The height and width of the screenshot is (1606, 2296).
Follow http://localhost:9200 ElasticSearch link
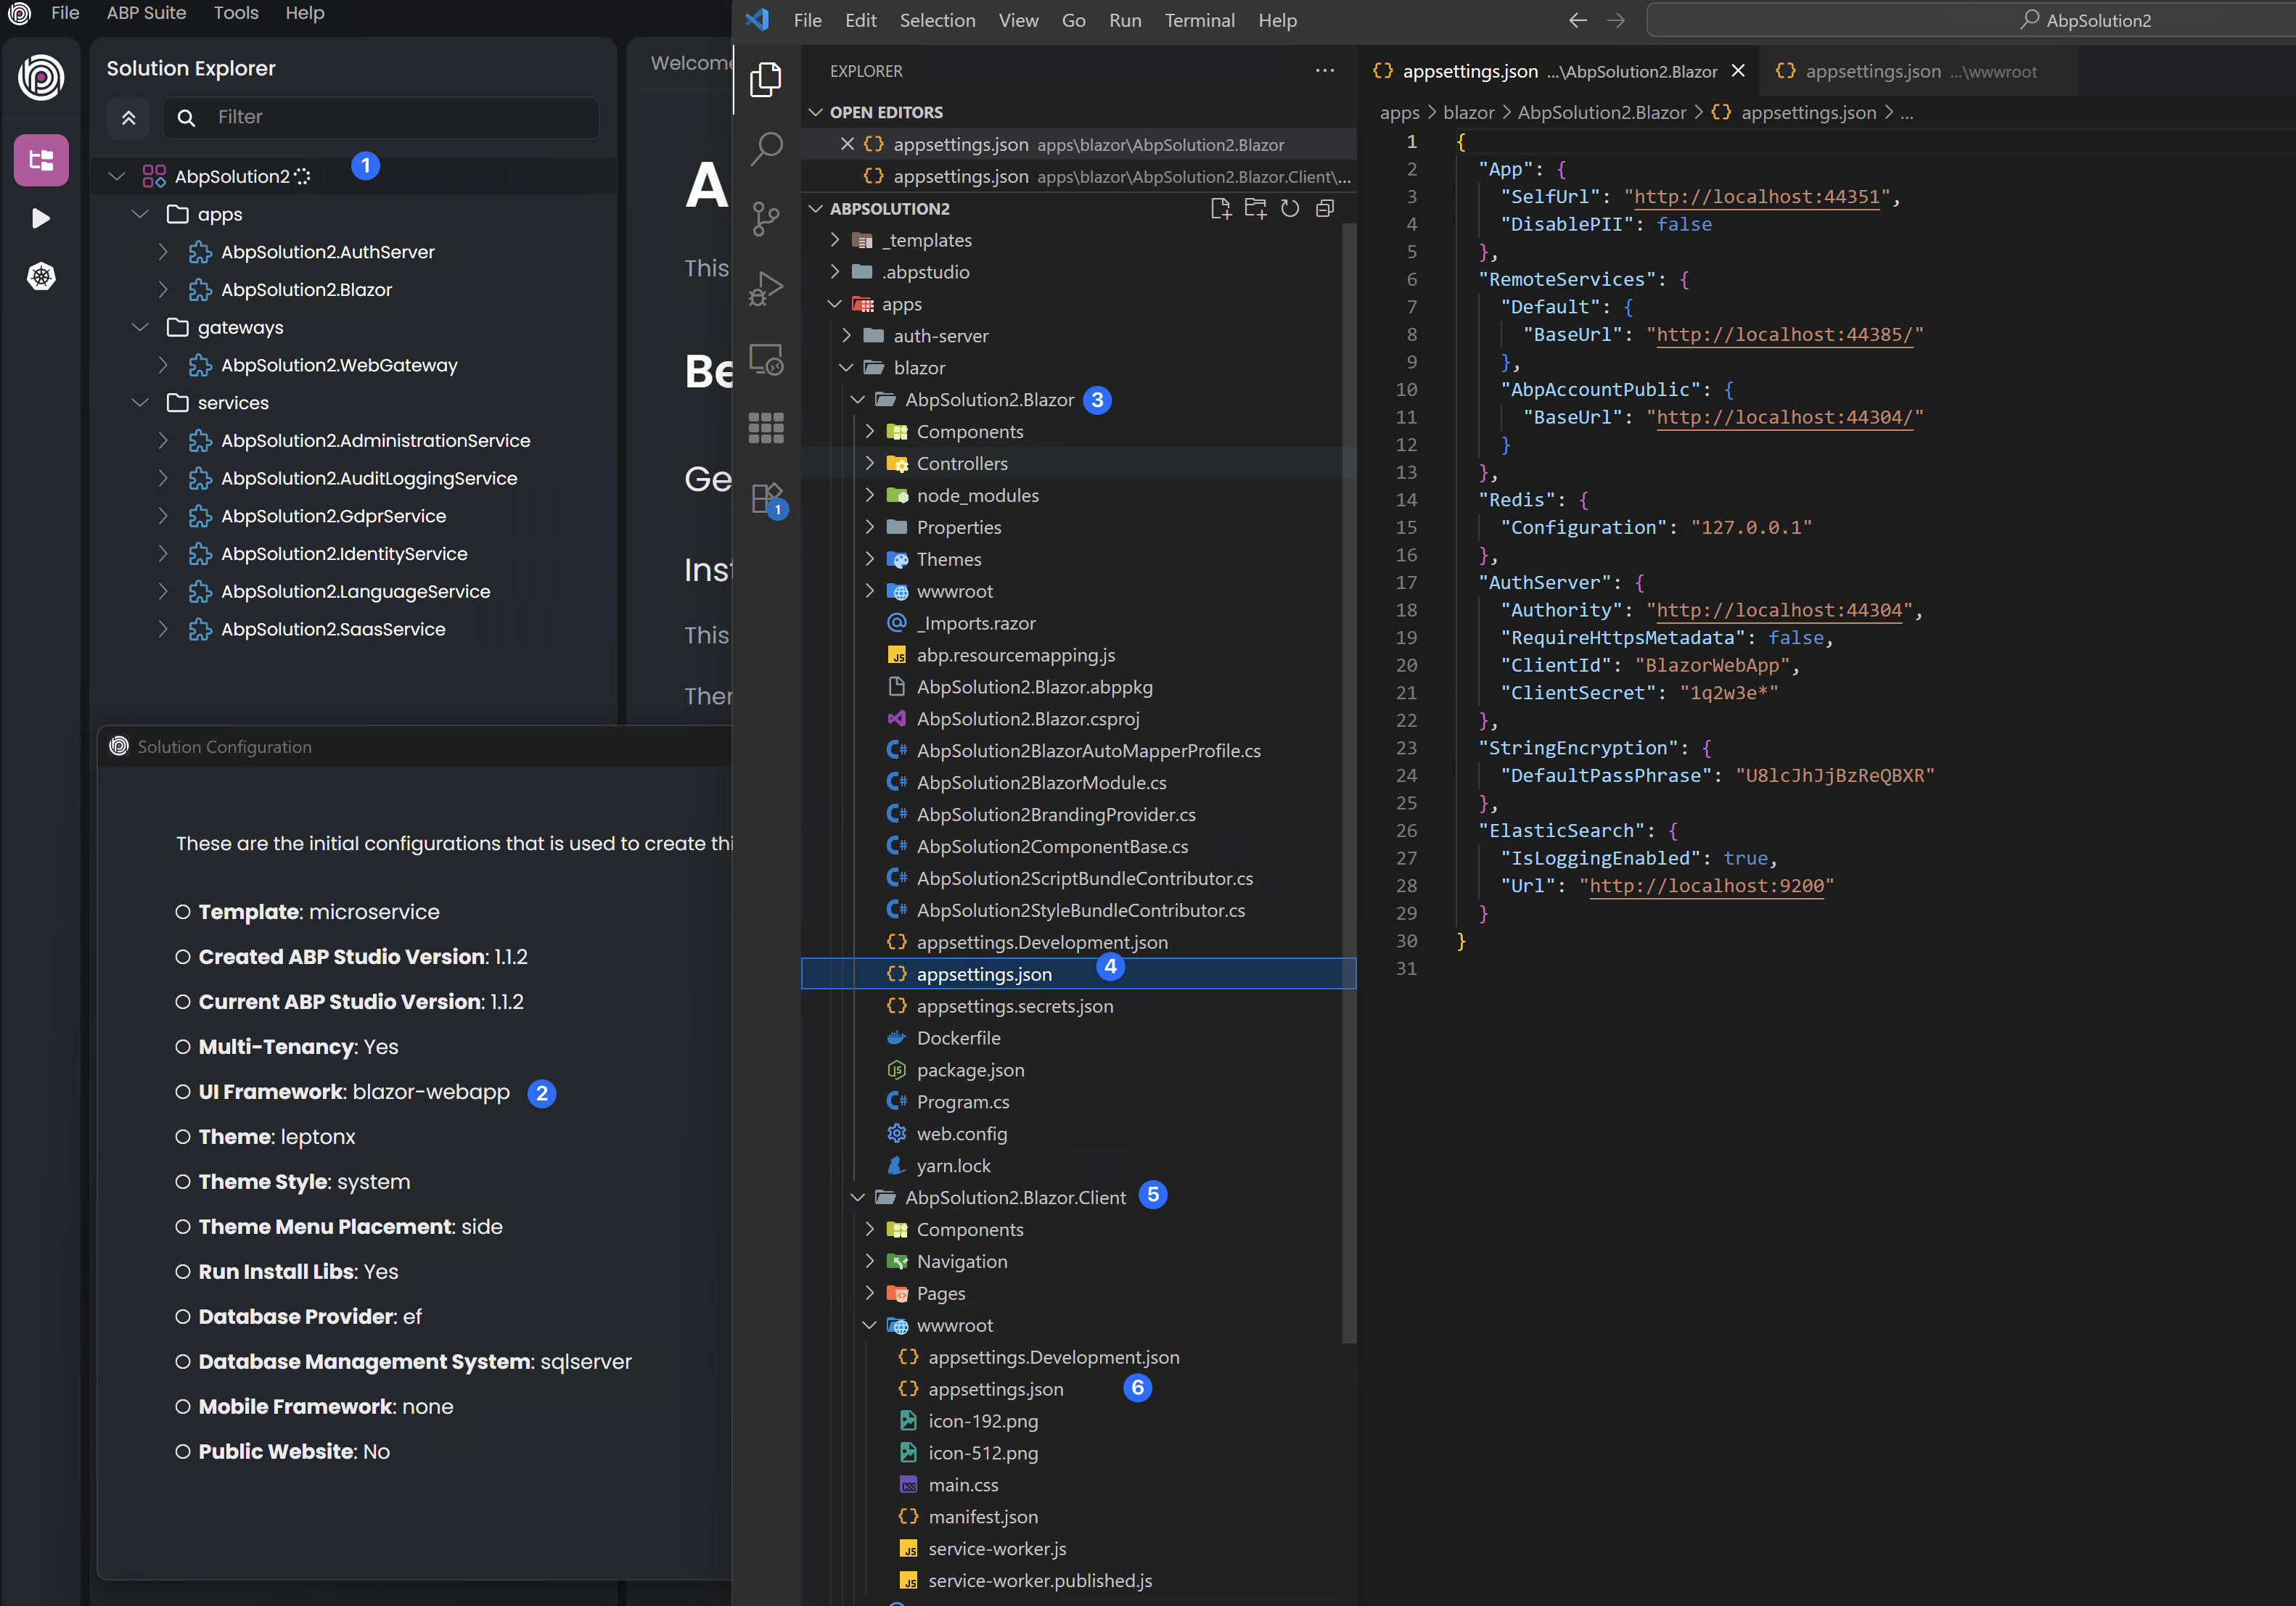pyautogui.click(x=1707, y=886)
